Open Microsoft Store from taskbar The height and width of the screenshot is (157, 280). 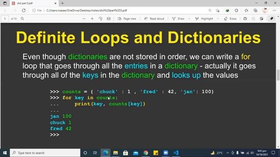coord(126,153)
